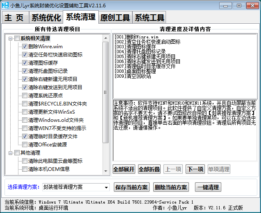261x213 pixels.
Task: Open the 原创工具 tab
Action: pos(115,18)
